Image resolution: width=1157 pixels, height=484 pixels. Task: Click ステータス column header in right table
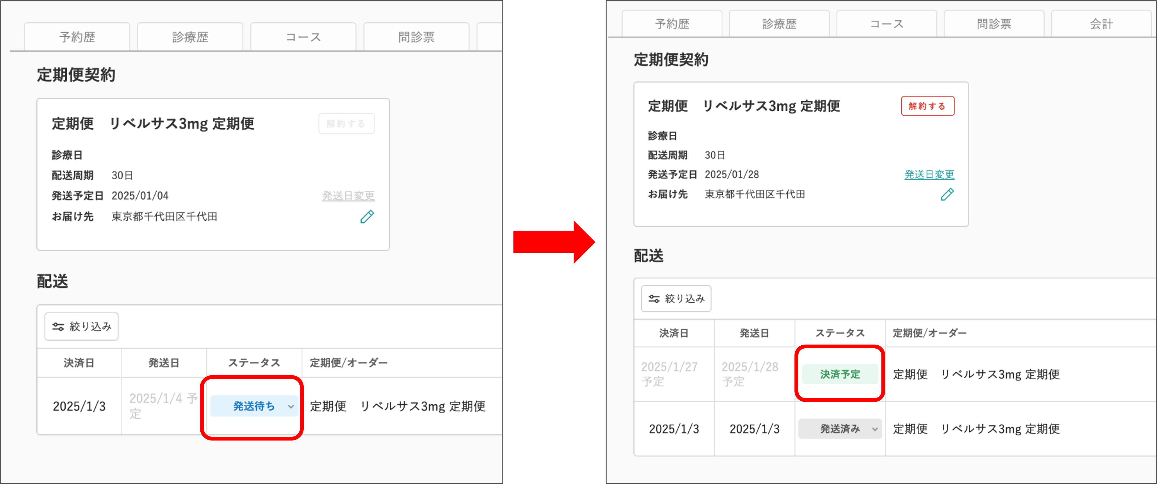[x=840, y=333]
